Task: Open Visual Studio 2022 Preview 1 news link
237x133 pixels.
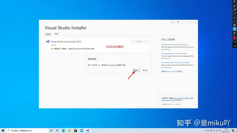Action: click(x=175, y=62)
